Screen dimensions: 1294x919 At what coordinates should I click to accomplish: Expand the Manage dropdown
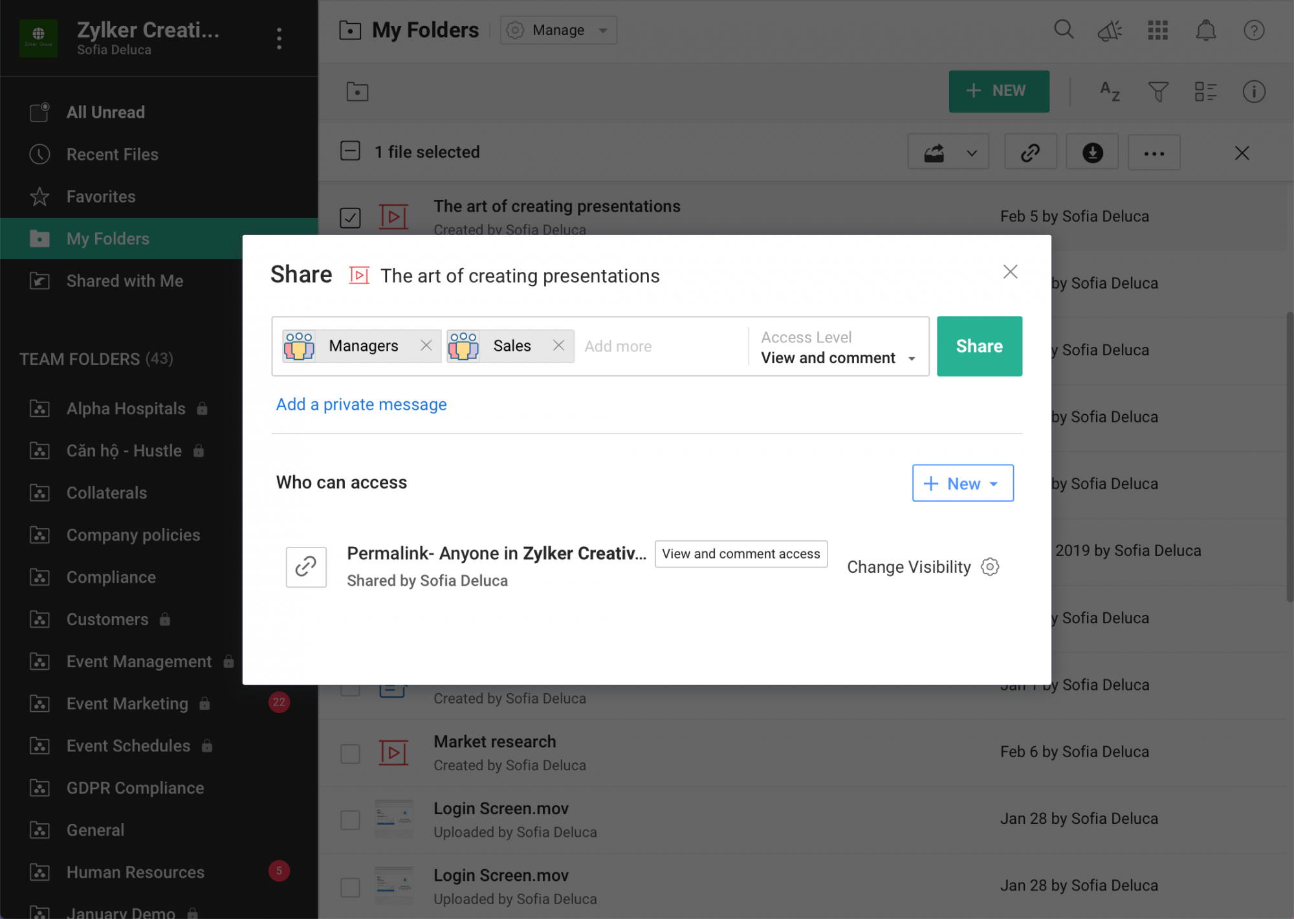click(x=602, y=30)
